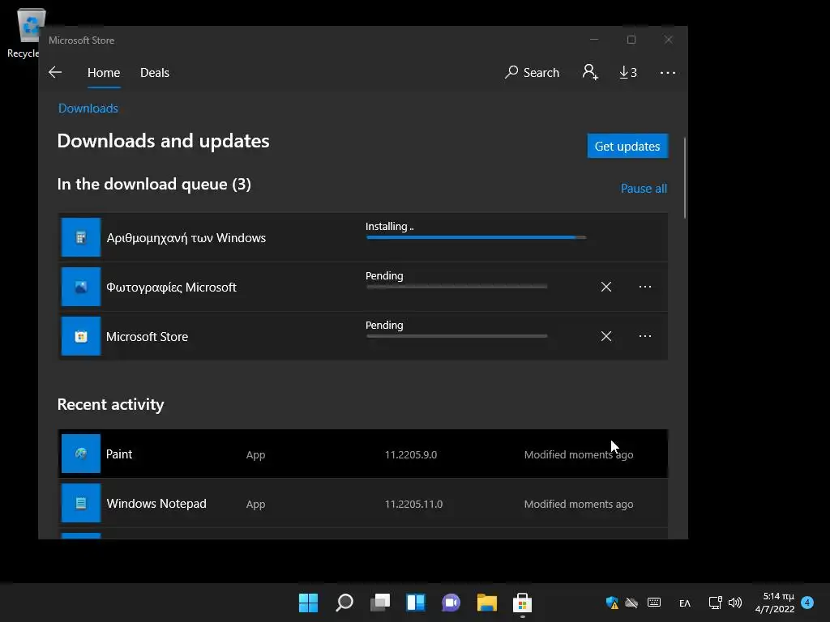This screenshot has width=830, height=622.
Task: Open the notification badge showing 4
Action: [807, 603]
